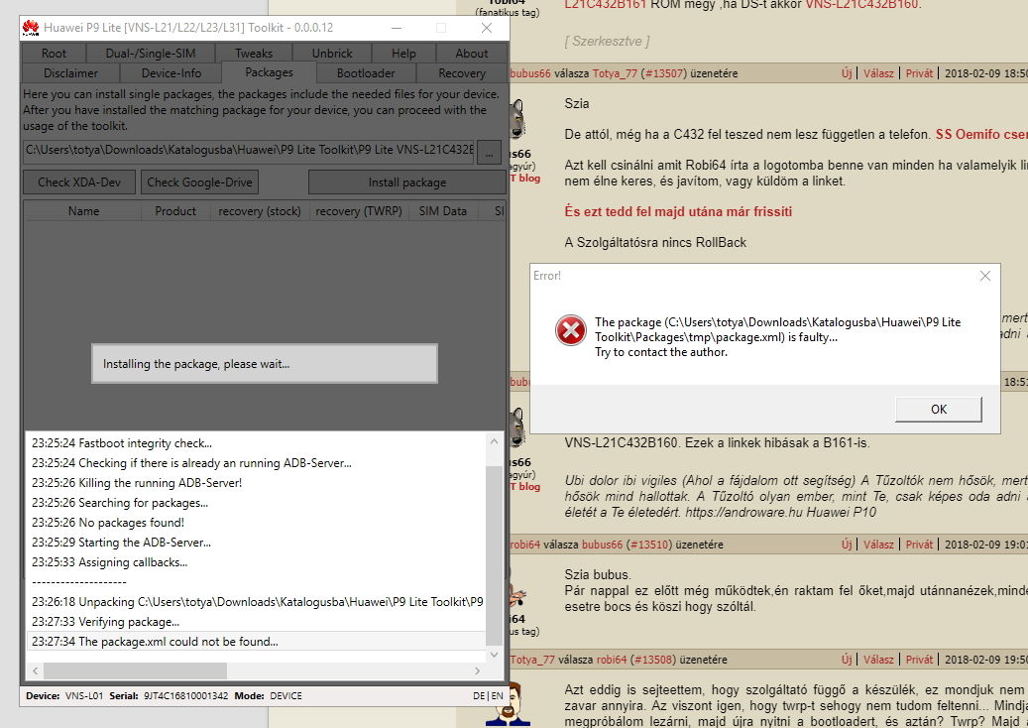
Task: Click Válasz on the 19:01 forum post
Action: (x=878, y=545)
